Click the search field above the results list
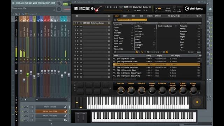Image resolution: width=224 pixels, height=126 pixels. [126, 52]
